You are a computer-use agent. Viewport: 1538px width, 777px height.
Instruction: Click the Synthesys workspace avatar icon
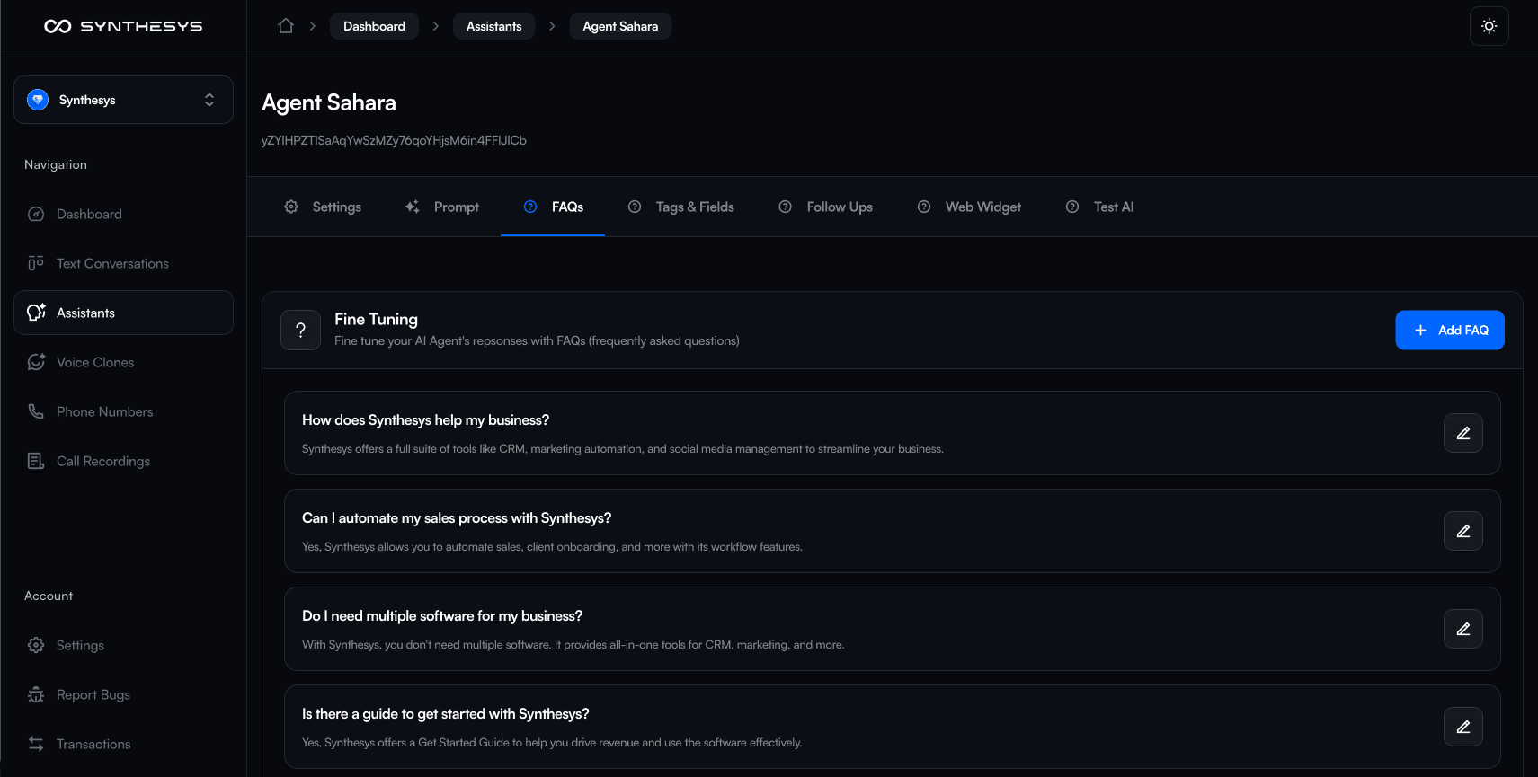38,100
